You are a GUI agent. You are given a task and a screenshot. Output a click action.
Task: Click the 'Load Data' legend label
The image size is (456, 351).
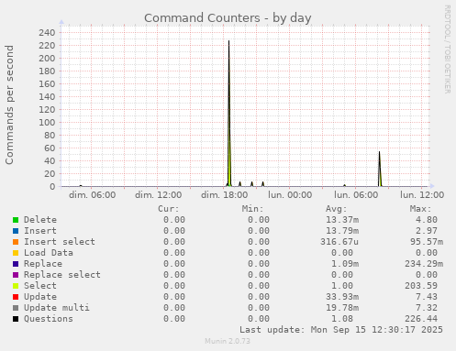coord(49,253)
